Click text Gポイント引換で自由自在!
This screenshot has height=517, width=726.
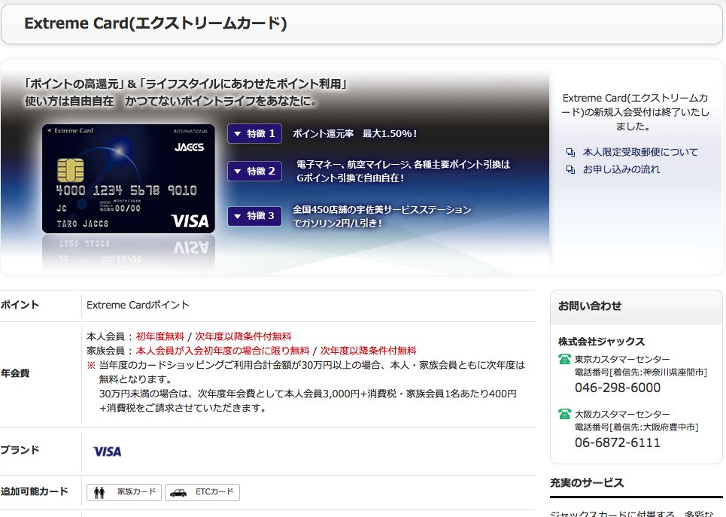pos(351,178)
